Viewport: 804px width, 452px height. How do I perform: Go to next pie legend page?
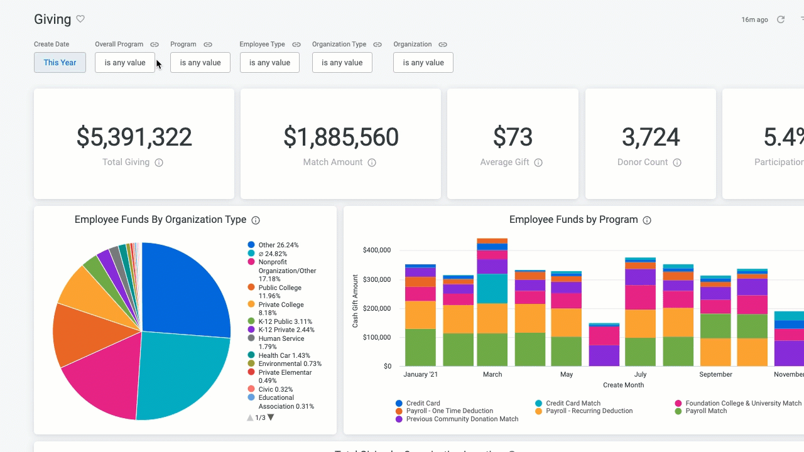pos(271,417)
